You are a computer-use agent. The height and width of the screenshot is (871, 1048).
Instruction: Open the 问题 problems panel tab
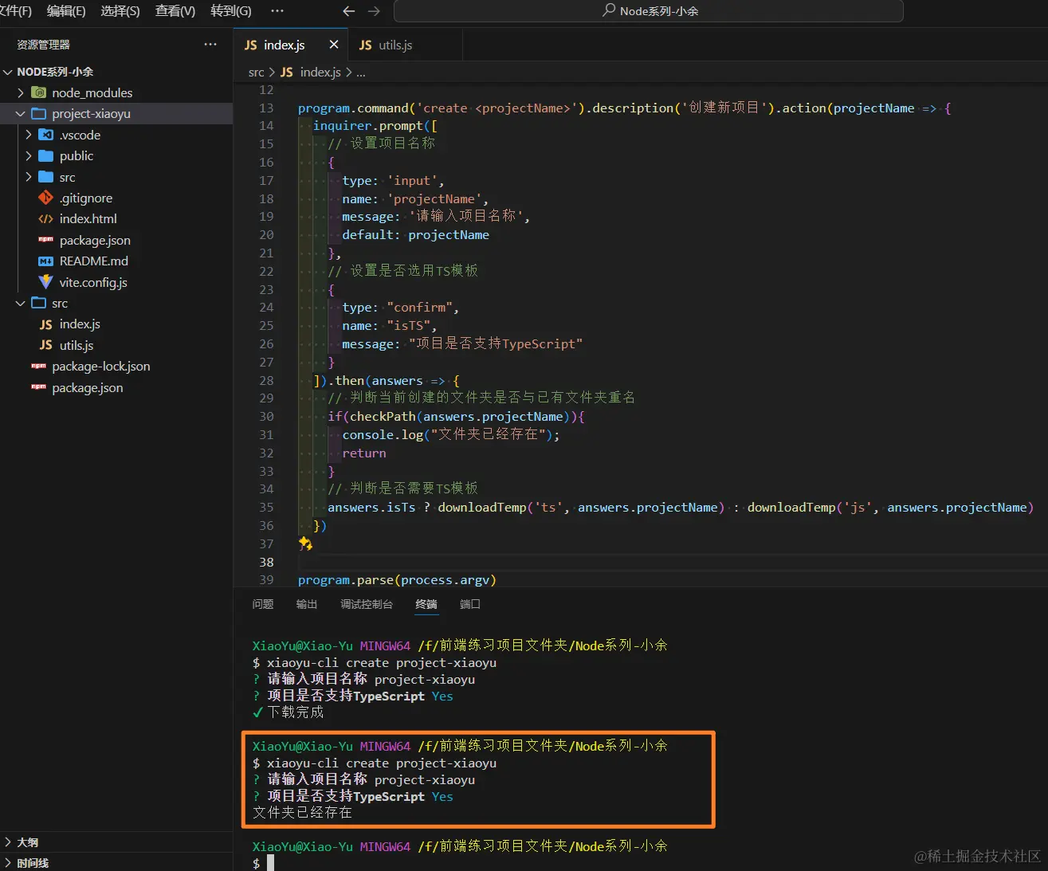(263, 604)
